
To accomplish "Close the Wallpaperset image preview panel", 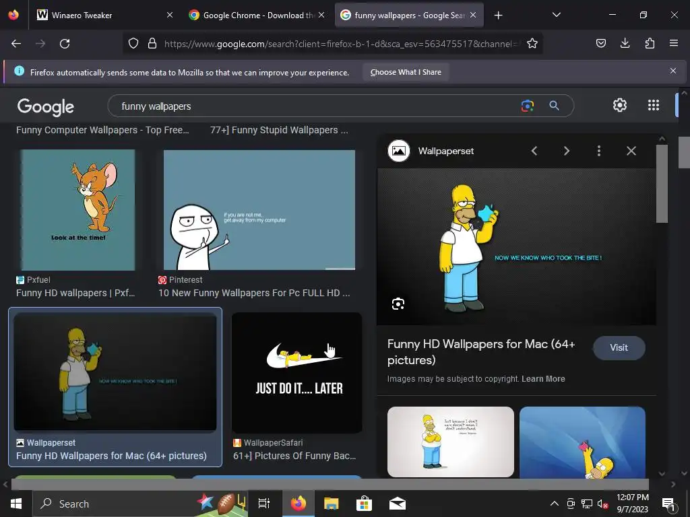I will [631, 151].
